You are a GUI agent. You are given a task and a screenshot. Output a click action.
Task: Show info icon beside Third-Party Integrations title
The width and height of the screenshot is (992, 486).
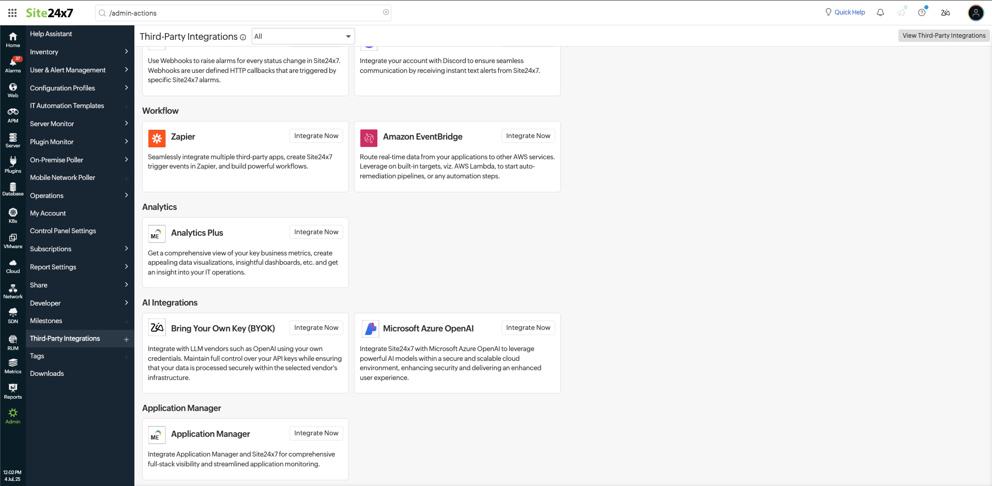coord(243,37)
